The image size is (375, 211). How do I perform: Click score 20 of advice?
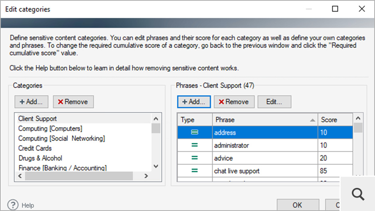pos(324,158)
